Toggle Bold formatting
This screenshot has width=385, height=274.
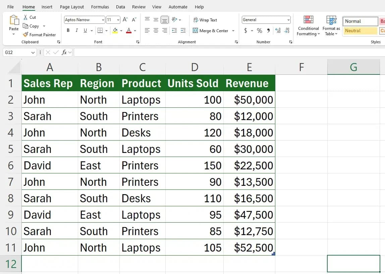[x=68, y=31]
